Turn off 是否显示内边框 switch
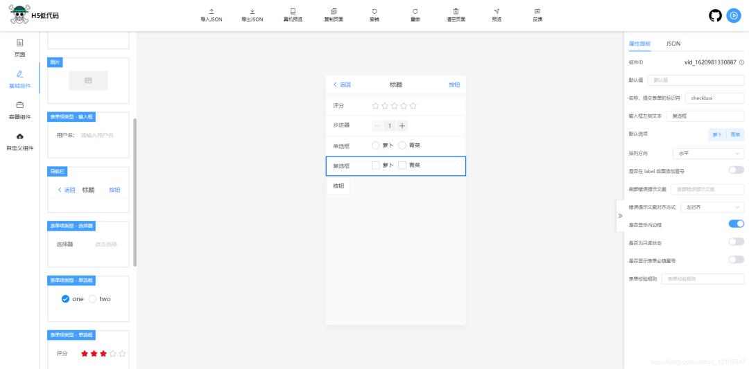The image size is (749, 369). pos(736,224)
